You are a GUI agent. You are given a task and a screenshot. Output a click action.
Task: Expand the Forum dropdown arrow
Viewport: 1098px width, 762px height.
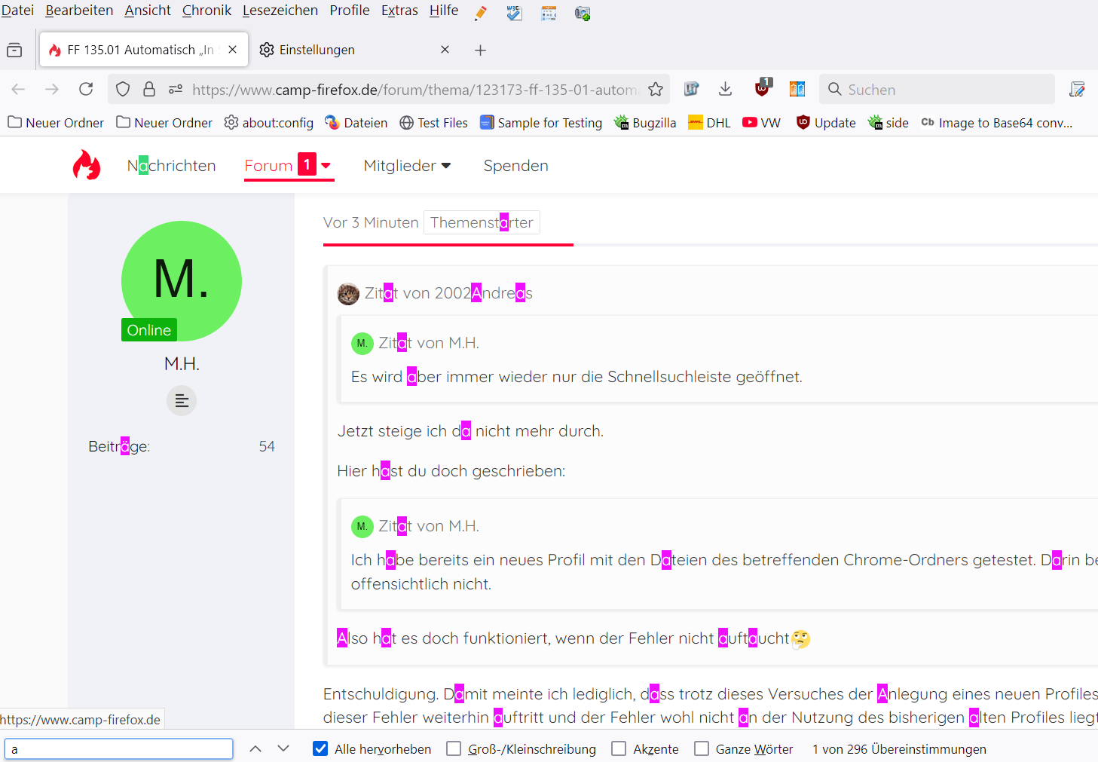pyautogui.click(x=326, y=165)
